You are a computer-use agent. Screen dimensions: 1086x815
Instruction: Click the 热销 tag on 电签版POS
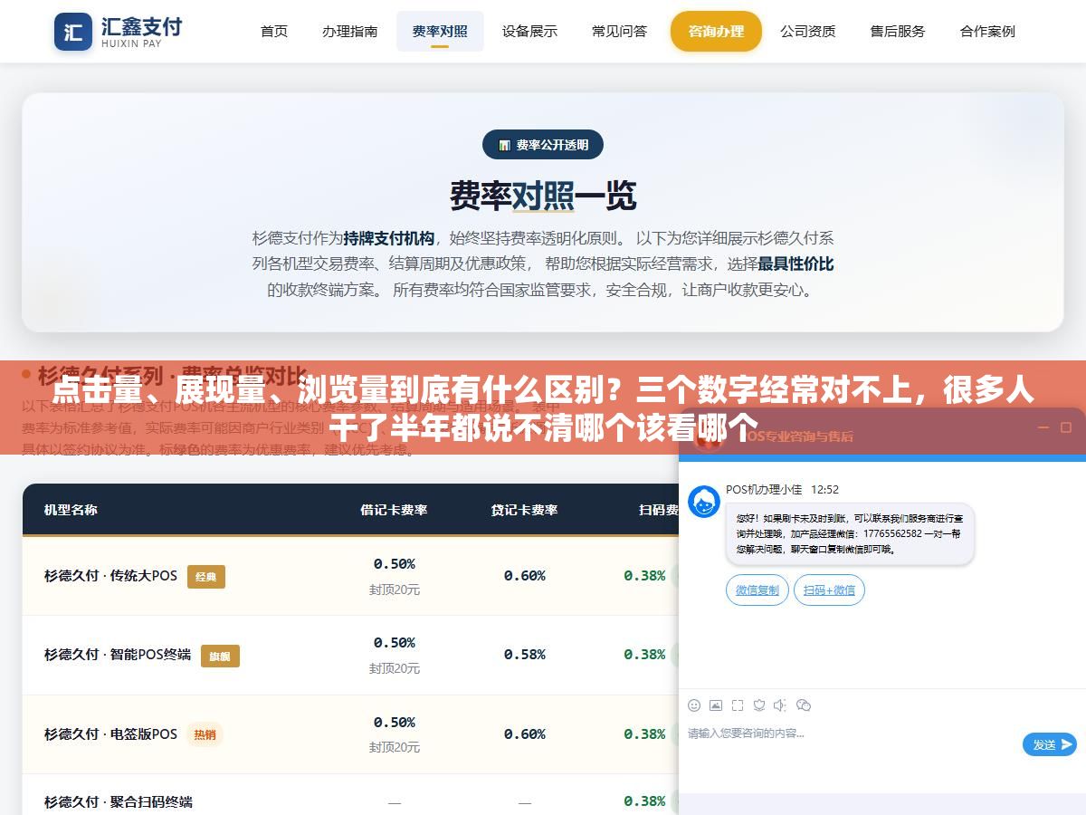[x=205, y=734]
